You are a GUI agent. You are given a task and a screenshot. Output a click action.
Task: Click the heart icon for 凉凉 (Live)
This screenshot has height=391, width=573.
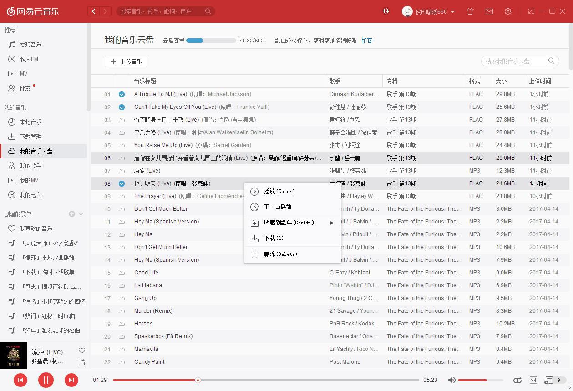point(82,350)
